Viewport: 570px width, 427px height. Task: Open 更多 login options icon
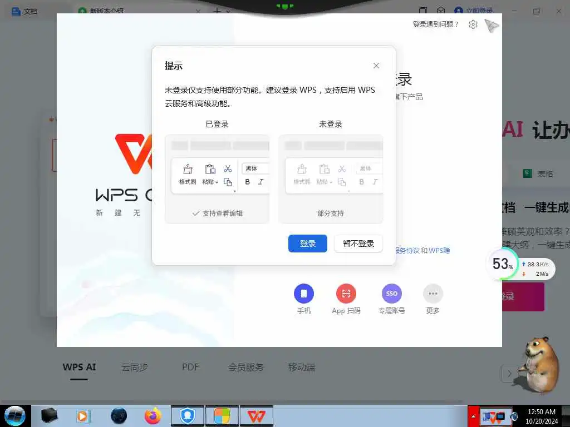click(x=433, y=294)
